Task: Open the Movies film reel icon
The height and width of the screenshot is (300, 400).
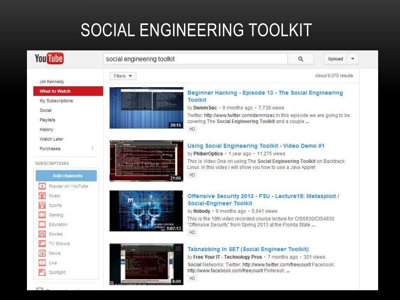Action: coord(42,234)
